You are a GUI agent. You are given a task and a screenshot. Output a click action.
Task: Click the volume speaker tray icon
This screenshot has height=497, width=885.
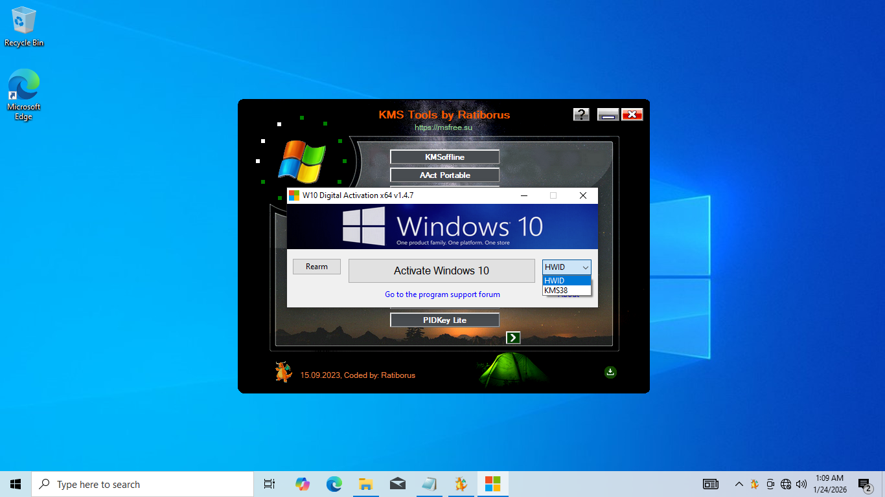801,484
